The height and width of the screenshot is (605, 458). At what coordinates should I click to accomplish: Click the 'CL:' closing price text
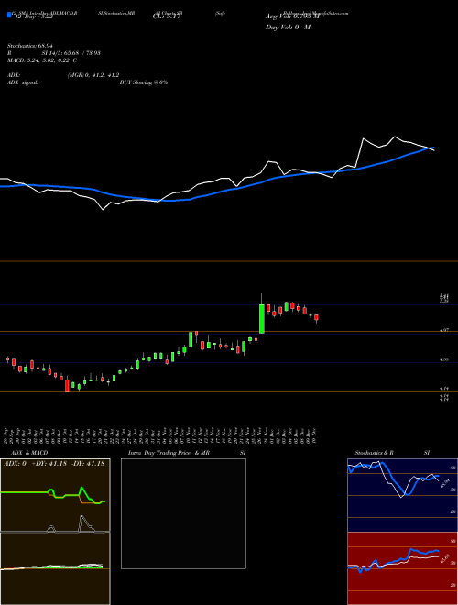pos(167,16)
